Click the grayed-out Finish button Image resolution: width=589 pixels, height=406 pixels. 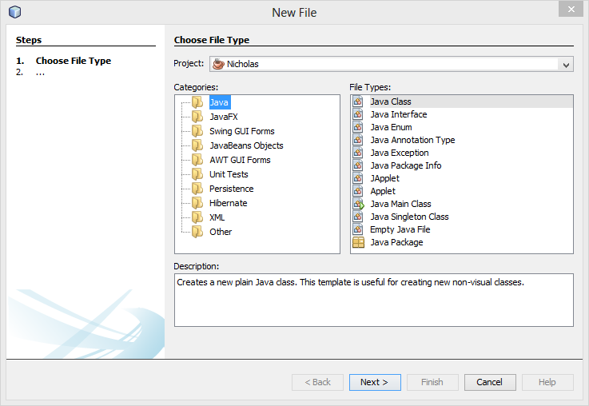pos(432,382)
